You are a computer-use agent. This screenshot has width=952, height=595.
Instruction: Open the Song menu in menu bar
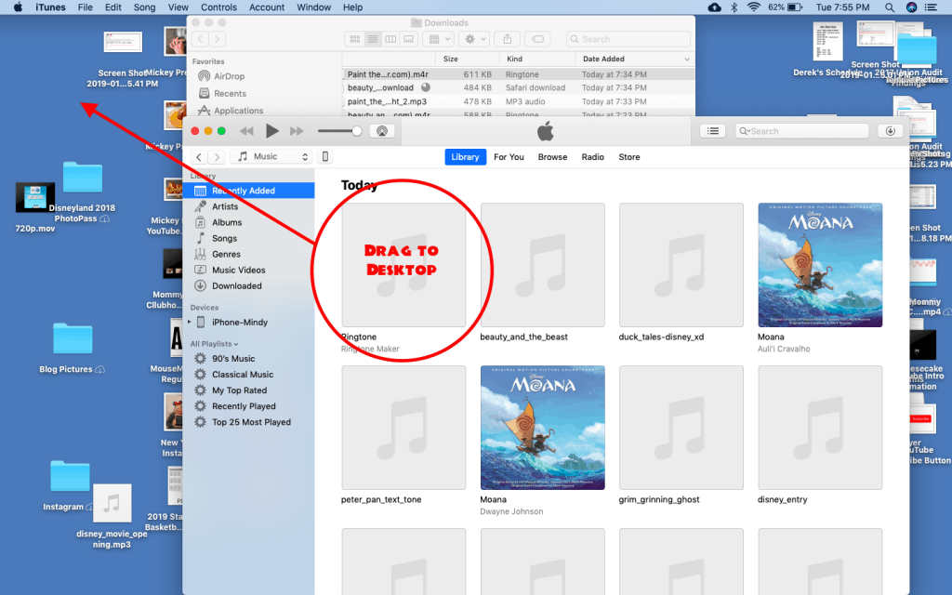tap(144, 7)
